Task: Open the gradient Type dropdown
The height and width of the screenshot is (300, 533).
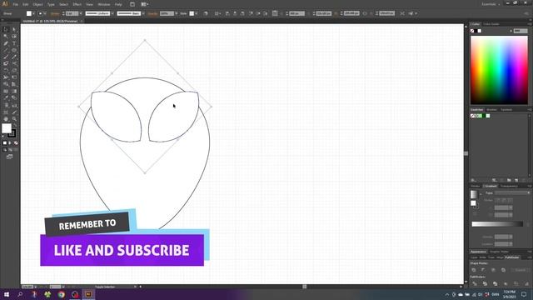Action: pyautogui.click(x=512, y=192)
